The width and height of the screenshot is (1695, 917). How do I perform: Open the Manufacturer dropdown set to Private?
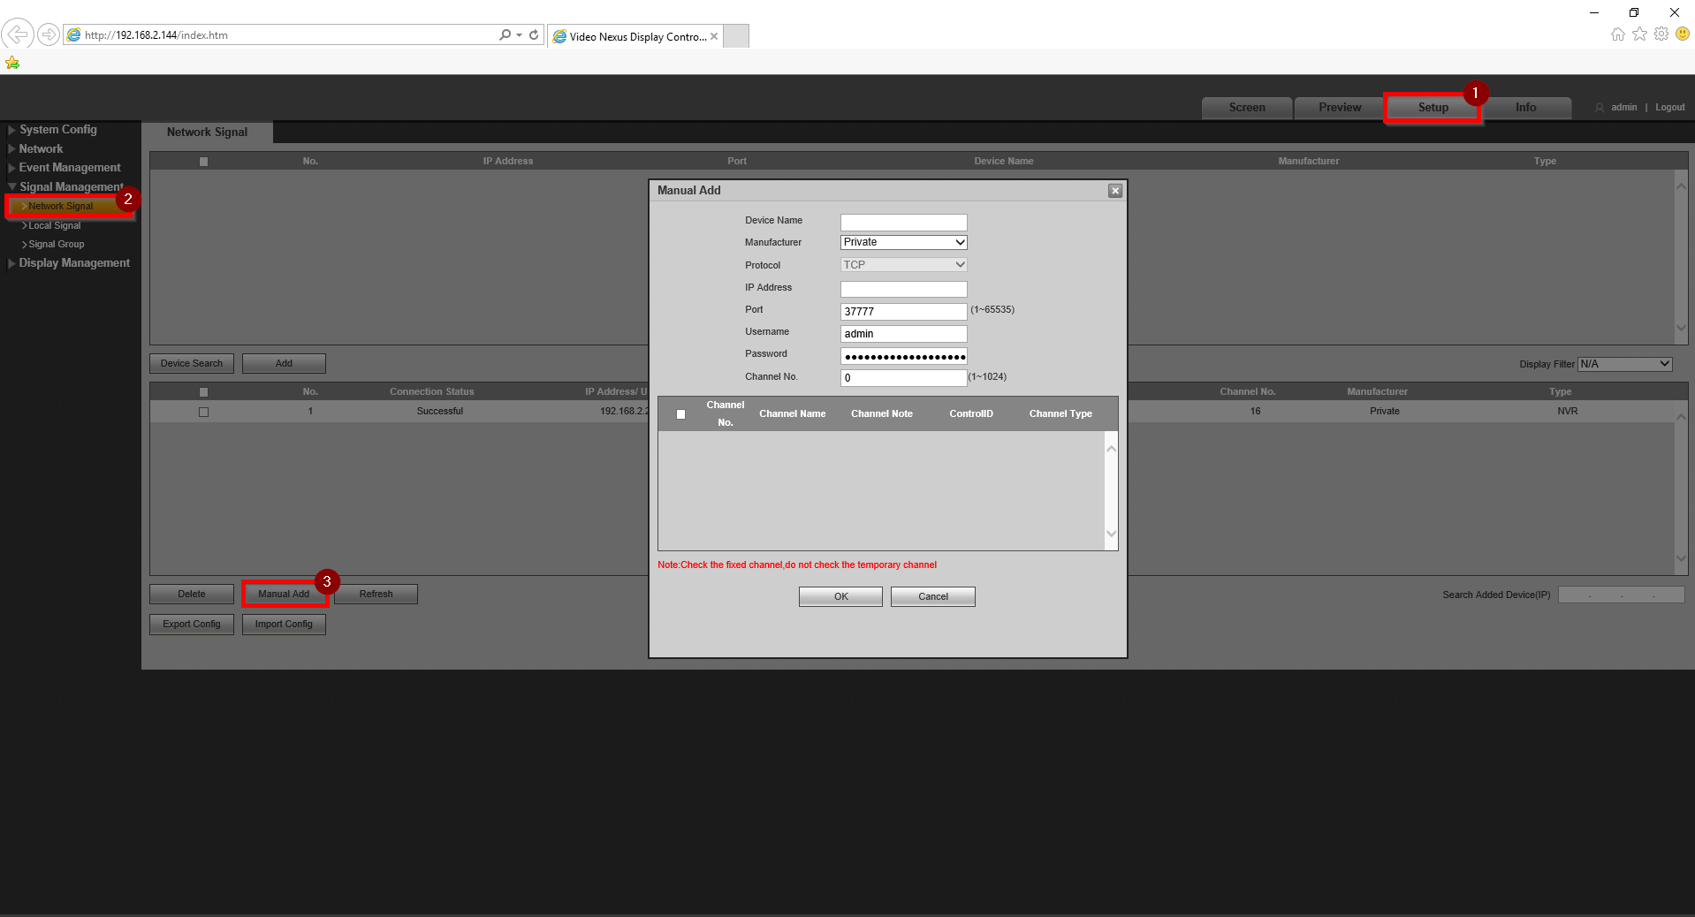click(903, 242)
